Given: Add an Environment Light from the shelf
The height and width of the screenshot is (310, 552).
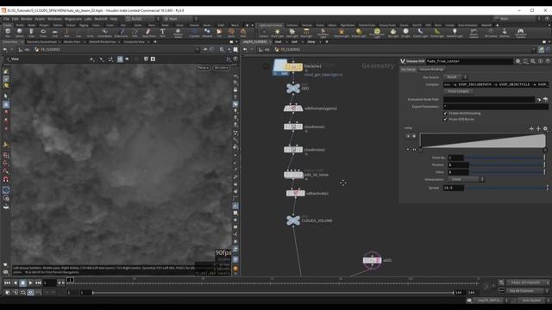Looking at the screenshot, I should (377, 33).
